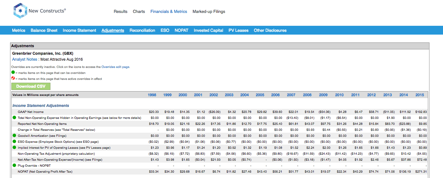Click the Reported Net Non-Operating Items label
This screenshot has width=443, height=178.
(42, 124)
